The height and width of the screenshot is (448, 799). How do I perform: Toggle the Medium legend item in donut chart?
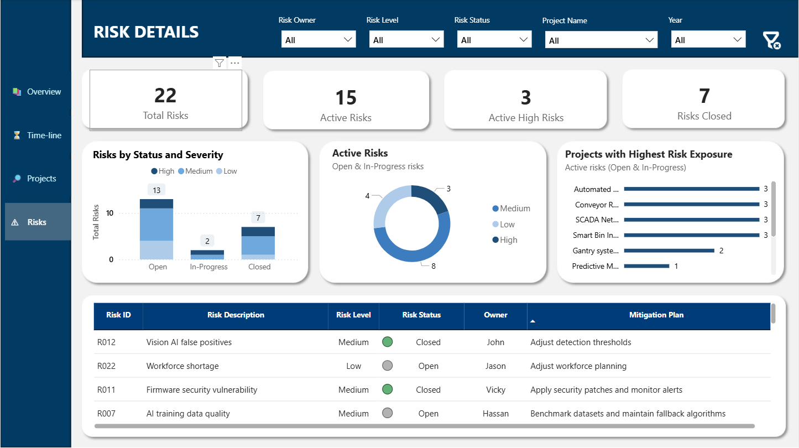[x=511, y=209]
